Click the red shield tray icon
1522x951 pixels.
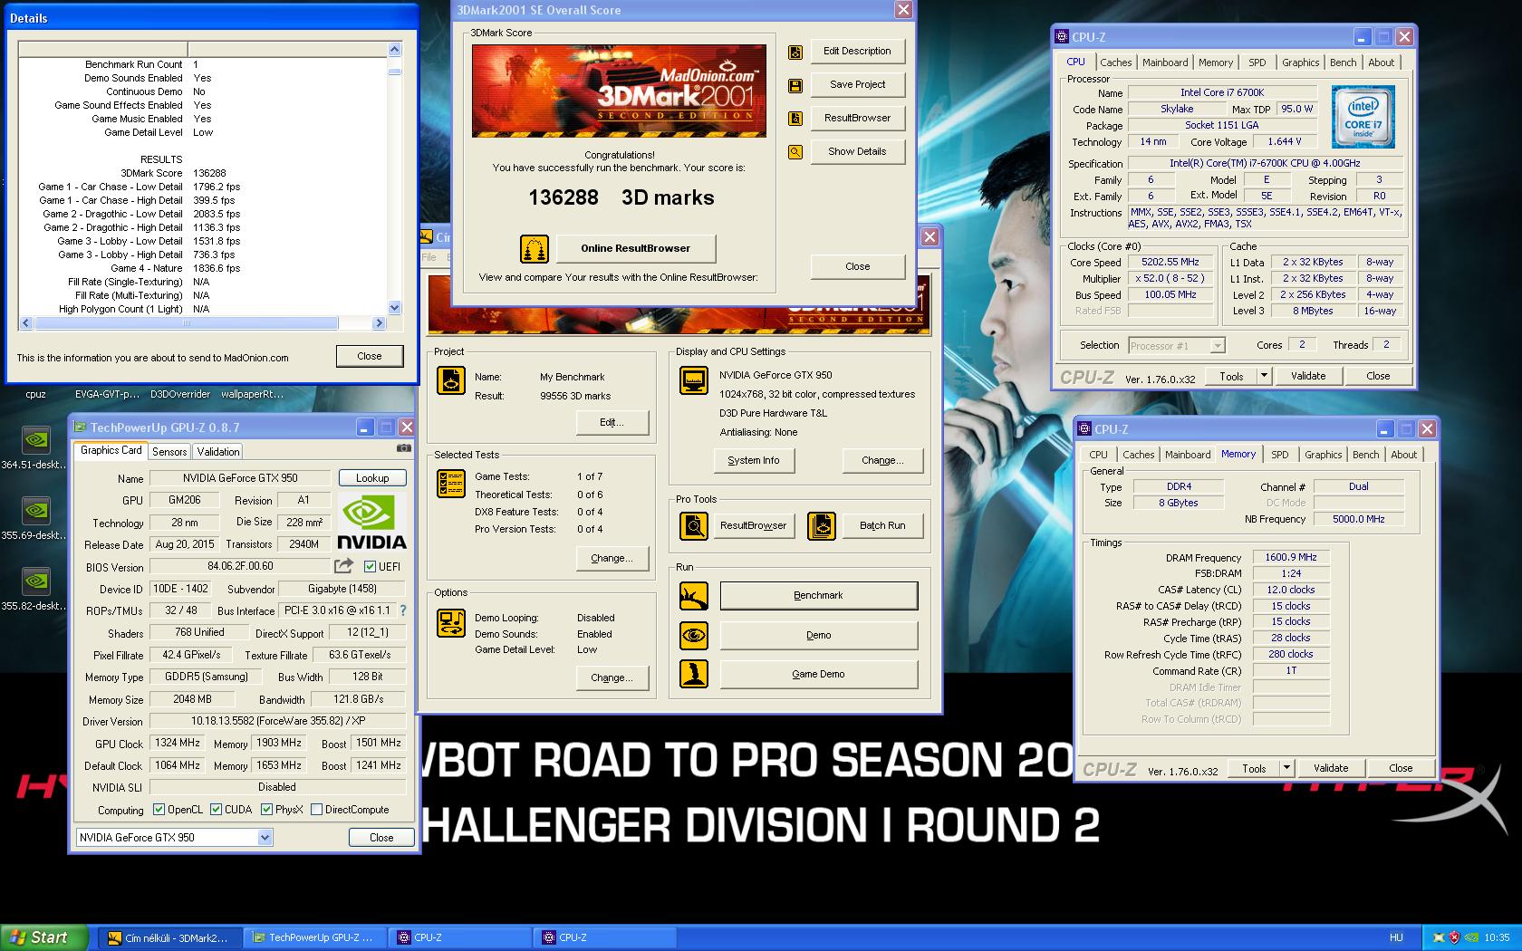click(x=1454, y=937)
